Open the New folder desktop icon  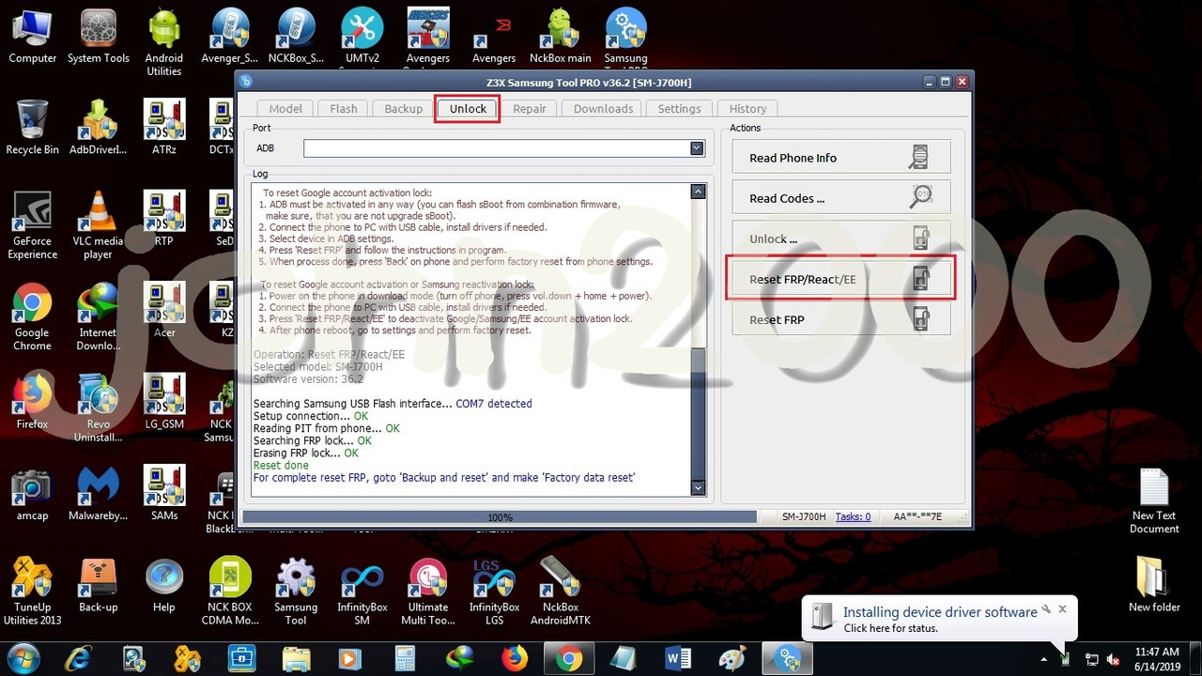pos(1154,584)
